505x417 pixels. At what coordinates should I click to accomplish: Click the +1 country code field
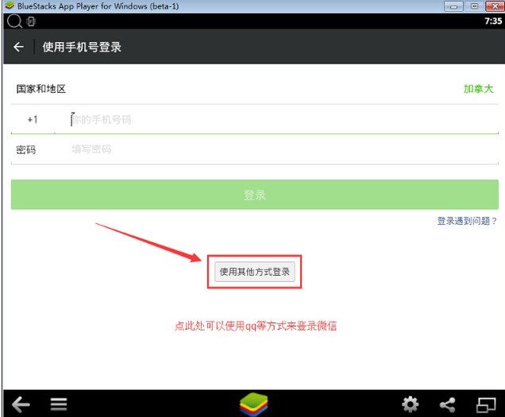click(33, 120)
